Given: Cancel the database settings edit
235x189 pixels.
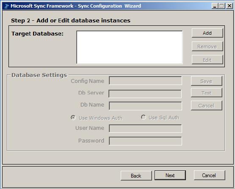Looking at the screenshot, I should coord(207,106).
